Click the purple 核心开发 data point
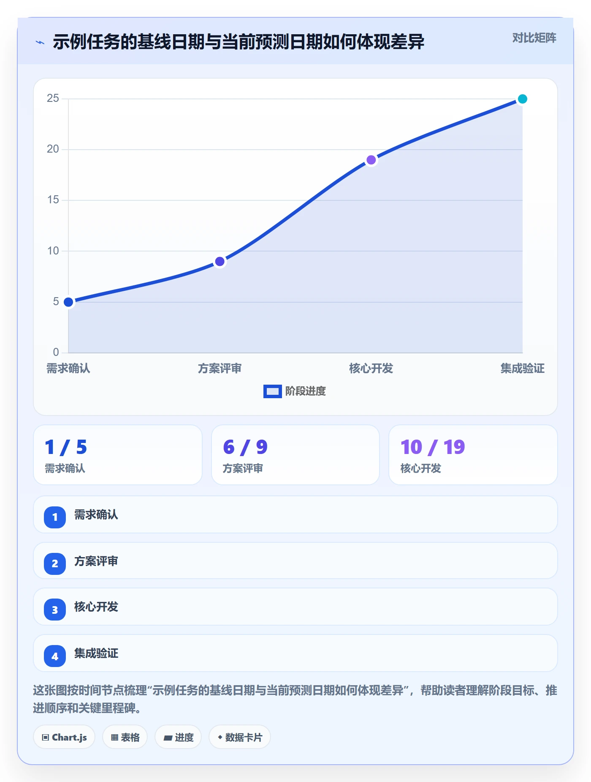Screen dimensions: 591x782 coord(371,160)
